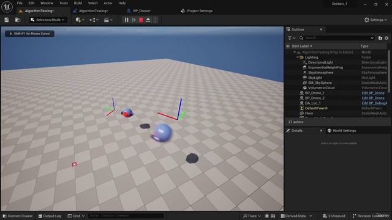Viewport: 392px width, 220px height.
Task: Select BP_Drone_1 in the Outliner
Action: click(x=314, y=93)
